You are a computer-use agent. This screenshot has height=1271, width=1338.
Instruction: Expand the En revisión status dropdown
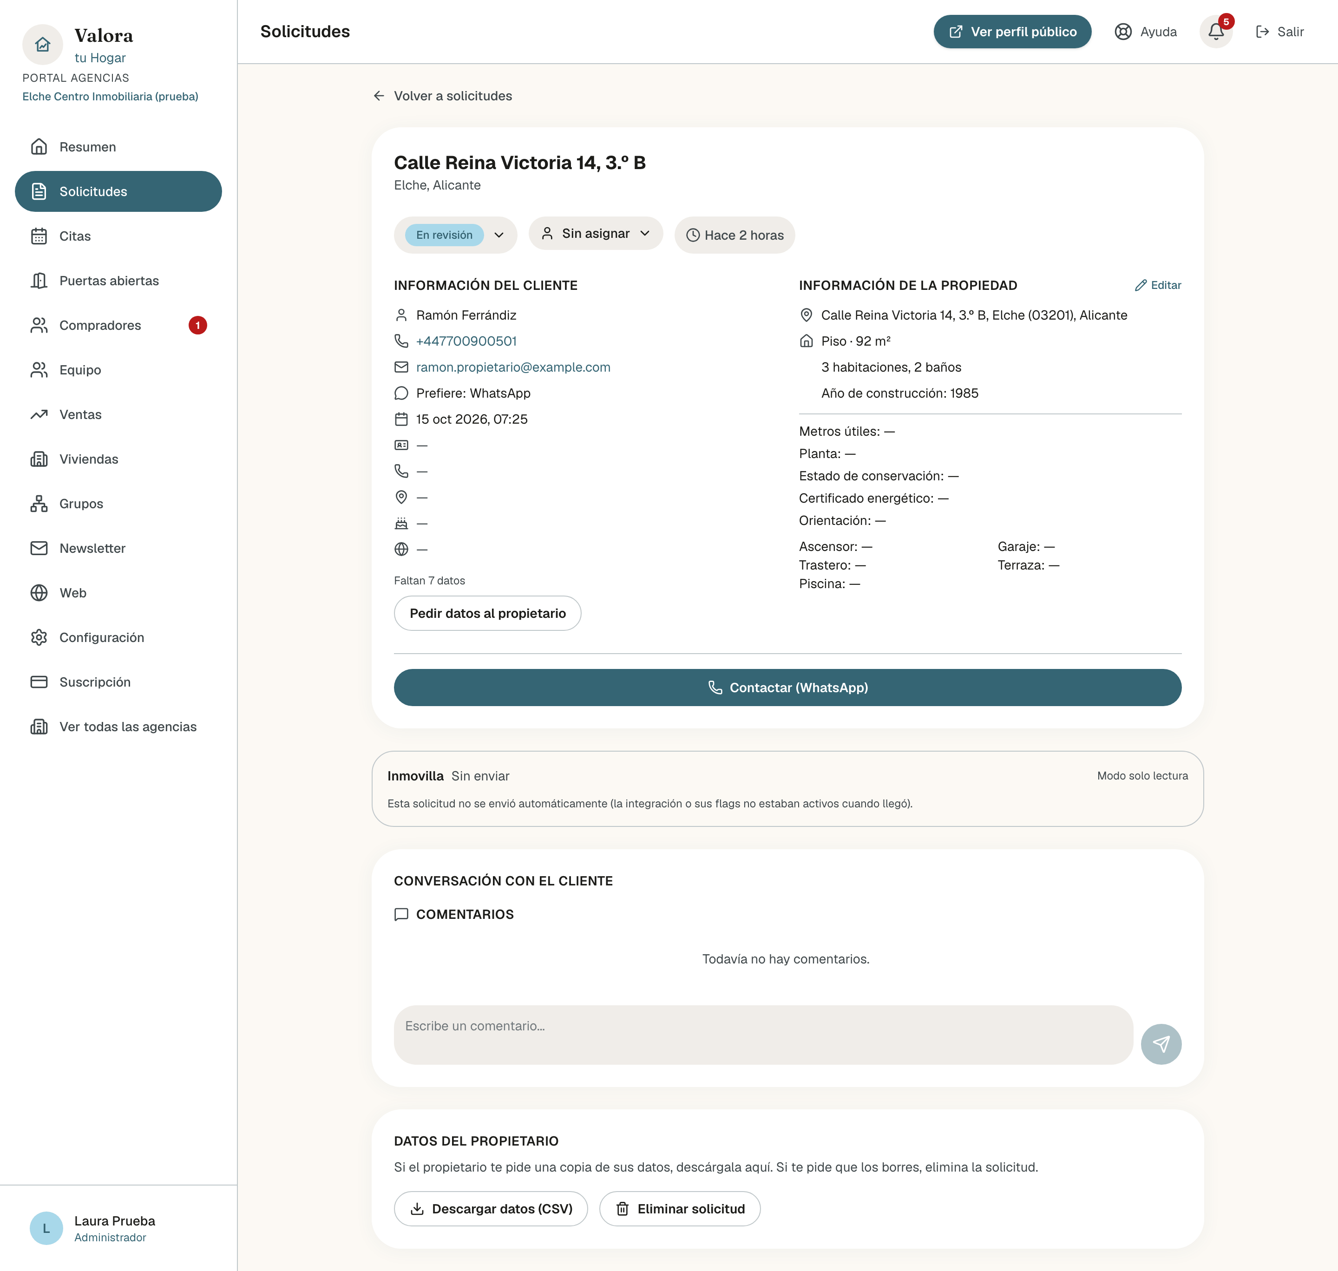(455, 235)
